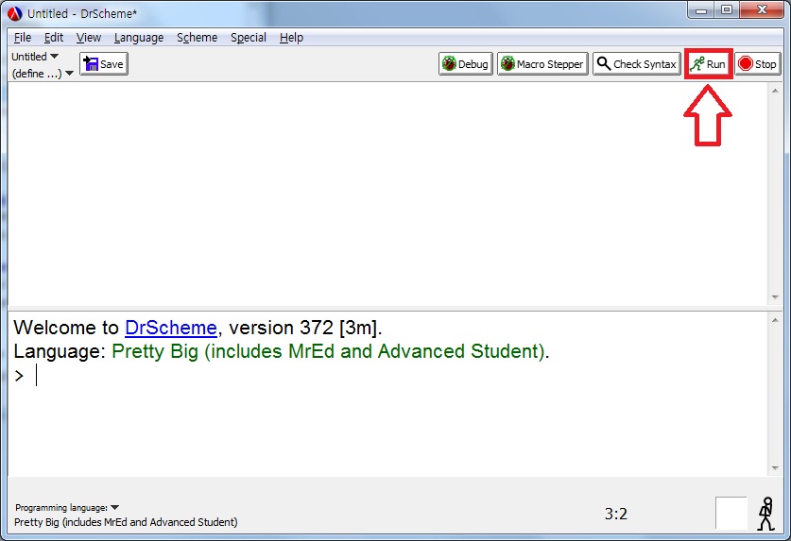This screenshot has height=541, width=791.
Task: Open the Language menu
Action: (139, 38)
